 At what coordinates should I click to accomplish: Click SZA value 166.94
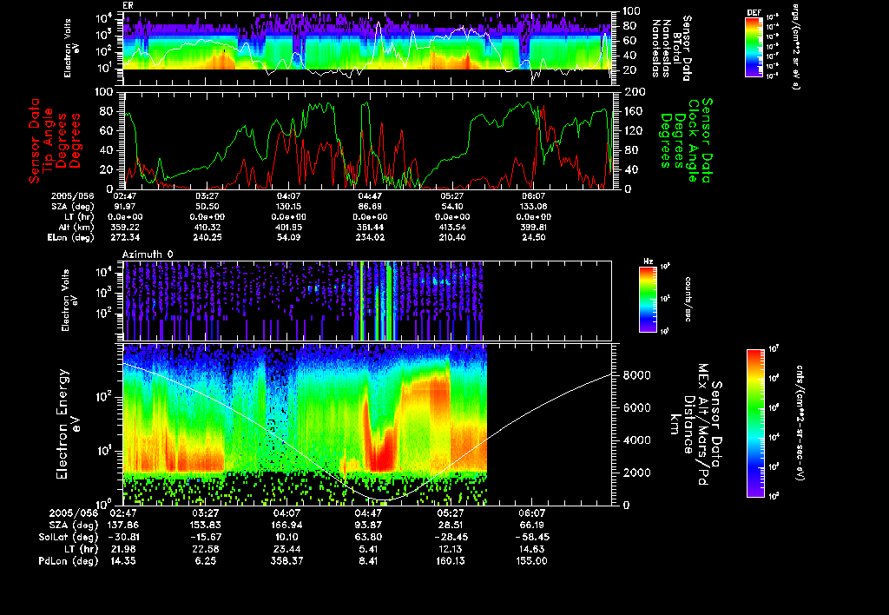[x=286, y=525]
